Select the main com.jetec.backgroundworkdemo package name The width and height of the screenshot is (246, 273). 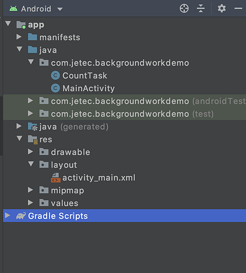120,63
